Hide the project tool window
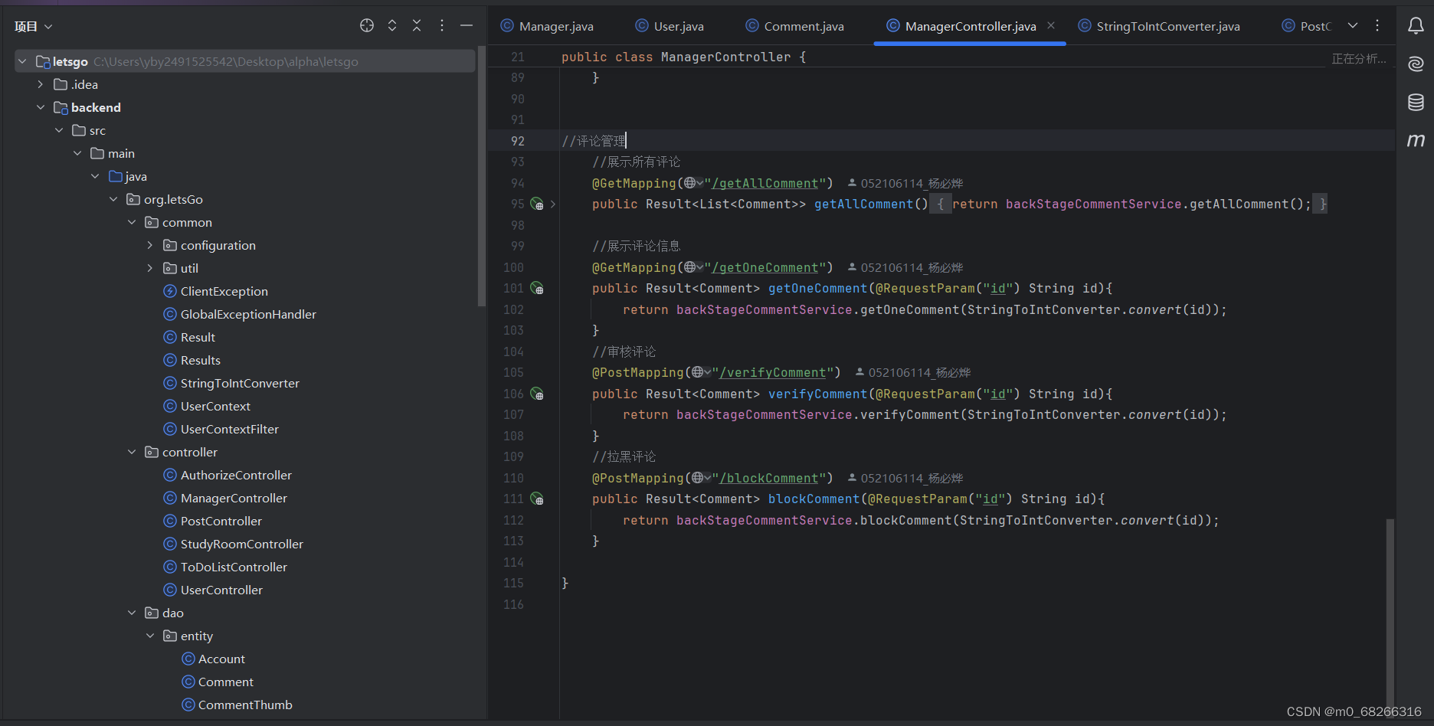 pos(467,25)
